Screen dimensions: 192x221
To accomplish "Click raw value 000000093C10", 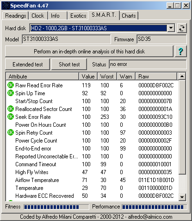I will point(155,117).
